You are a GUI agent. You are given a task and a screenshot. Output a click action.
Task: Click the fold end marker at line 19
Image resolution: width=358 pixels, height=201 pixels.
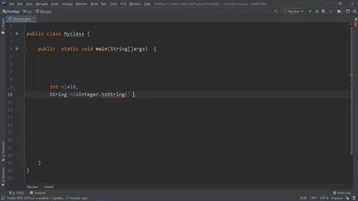tap(25, 162)
